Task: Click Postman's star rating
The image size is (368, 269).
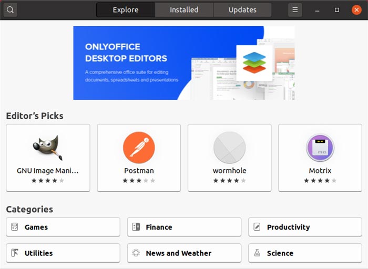Action: [x=139, y=181]
